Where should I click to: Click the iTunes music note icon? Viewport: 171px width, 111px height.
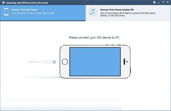pyautogui.click(x=92, y=12)
